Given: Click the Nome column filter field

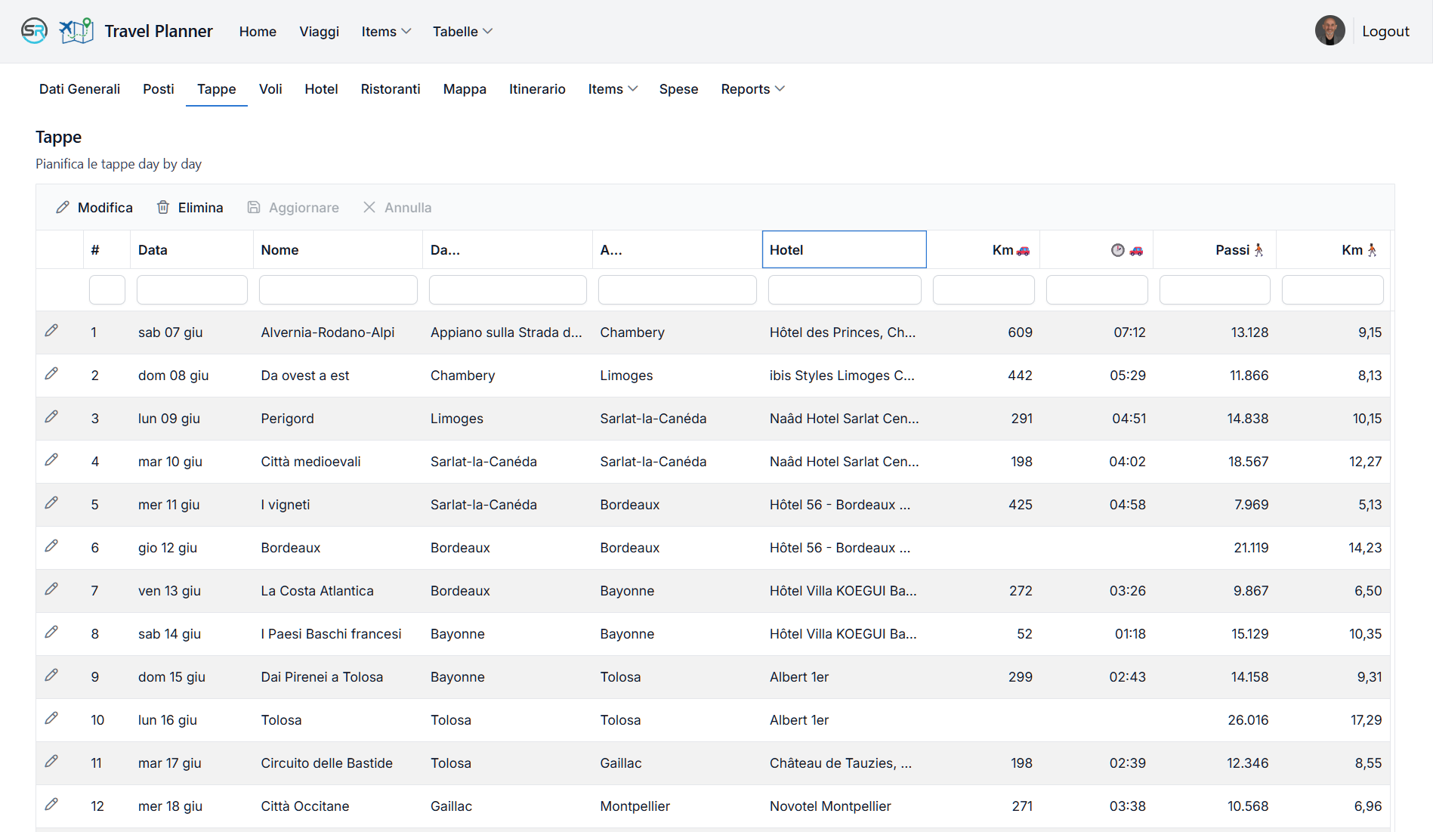Looking at the screenshot, I should 338,290.
